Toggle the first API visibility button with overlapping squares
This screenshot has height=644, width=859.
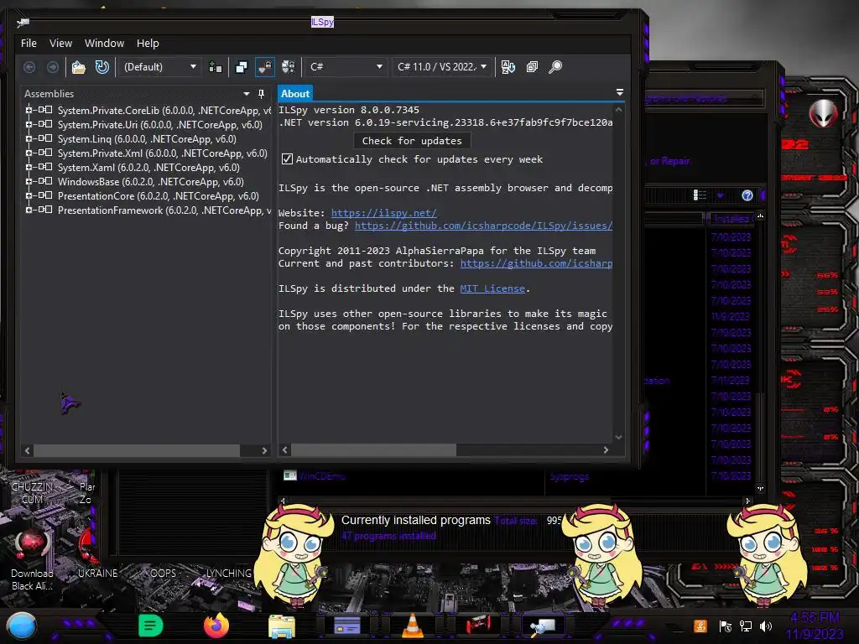(242, 67)
